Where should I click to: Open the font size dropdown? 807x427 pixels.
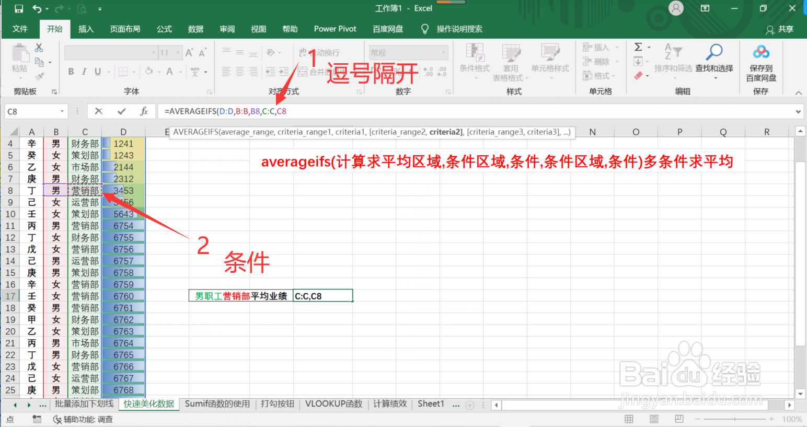[x=178, y=53]
